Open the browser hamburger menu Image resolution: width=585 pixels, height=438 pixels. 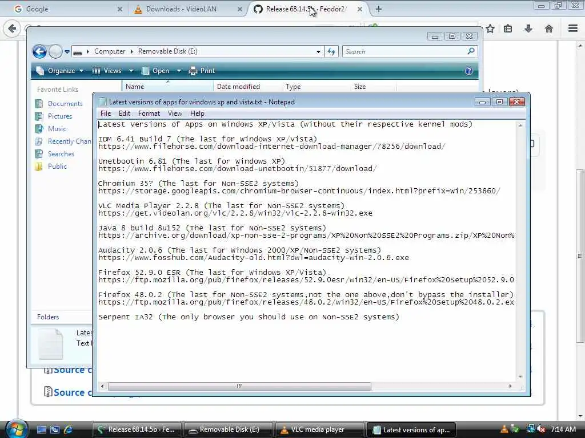click(x=573, y=29)
